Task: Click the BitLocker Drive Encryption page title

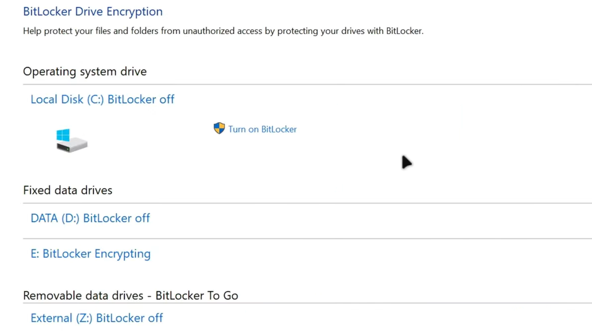Action: (x=93, y=11)
